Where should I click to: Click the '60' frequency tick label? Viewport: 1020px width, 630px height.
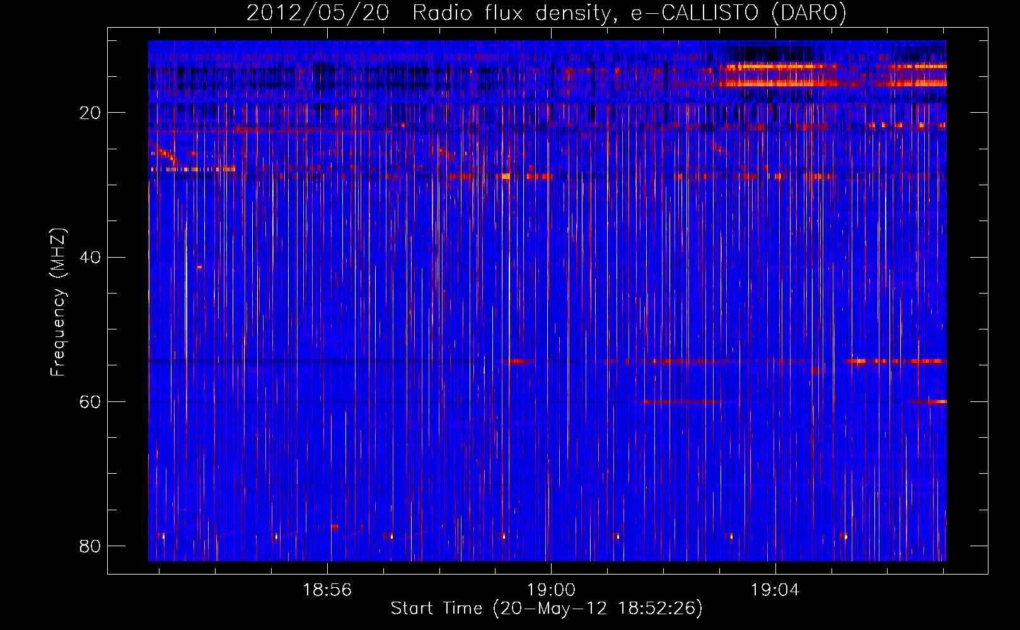pyautogui.click(x=90, y=402)
